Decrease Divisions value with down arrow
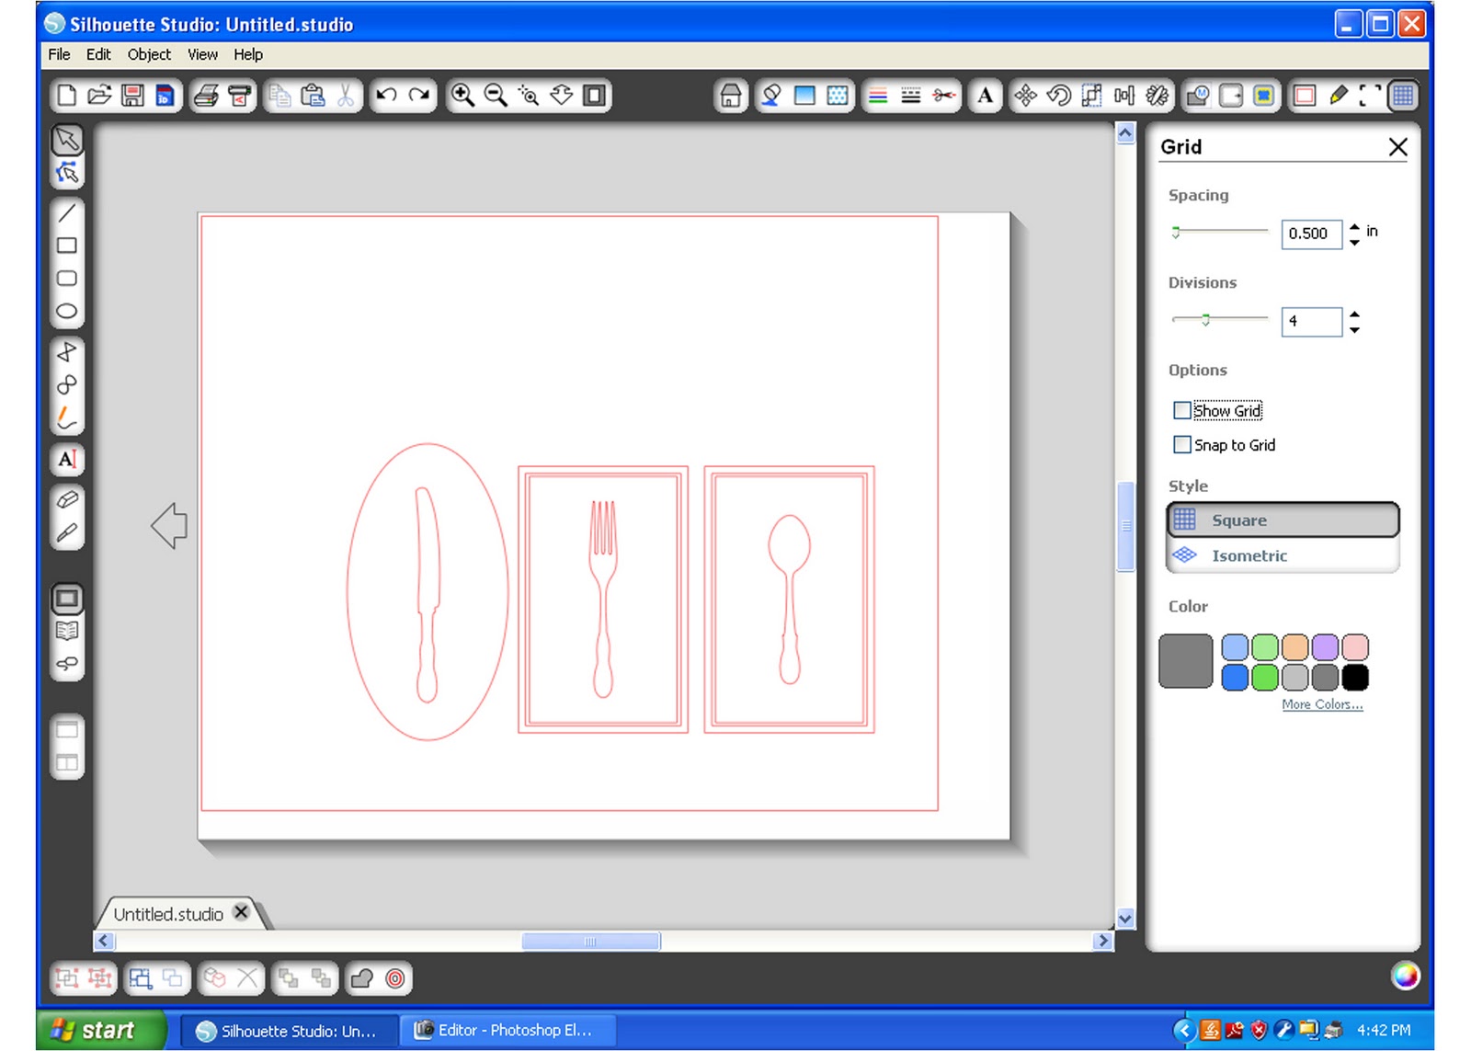1471x1051 pixels. click(1354, 329)
